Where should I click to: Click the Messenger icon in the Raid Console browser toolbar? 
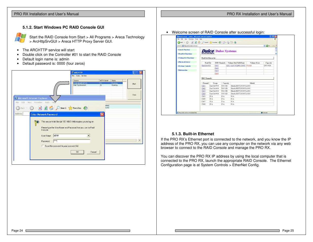coord(235,43)
